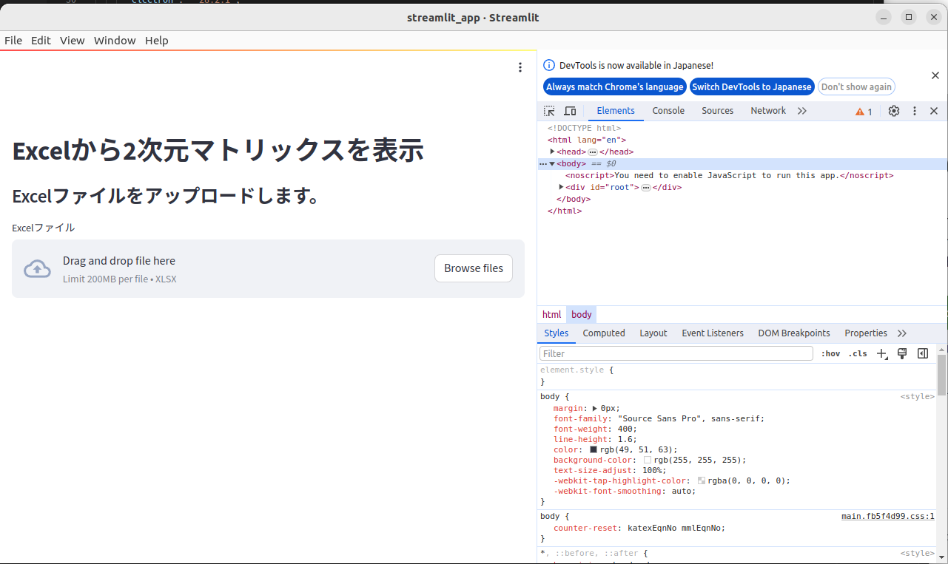Toggle the :hov element state panel
Screen dimensions: 948x564
point(830,354)
